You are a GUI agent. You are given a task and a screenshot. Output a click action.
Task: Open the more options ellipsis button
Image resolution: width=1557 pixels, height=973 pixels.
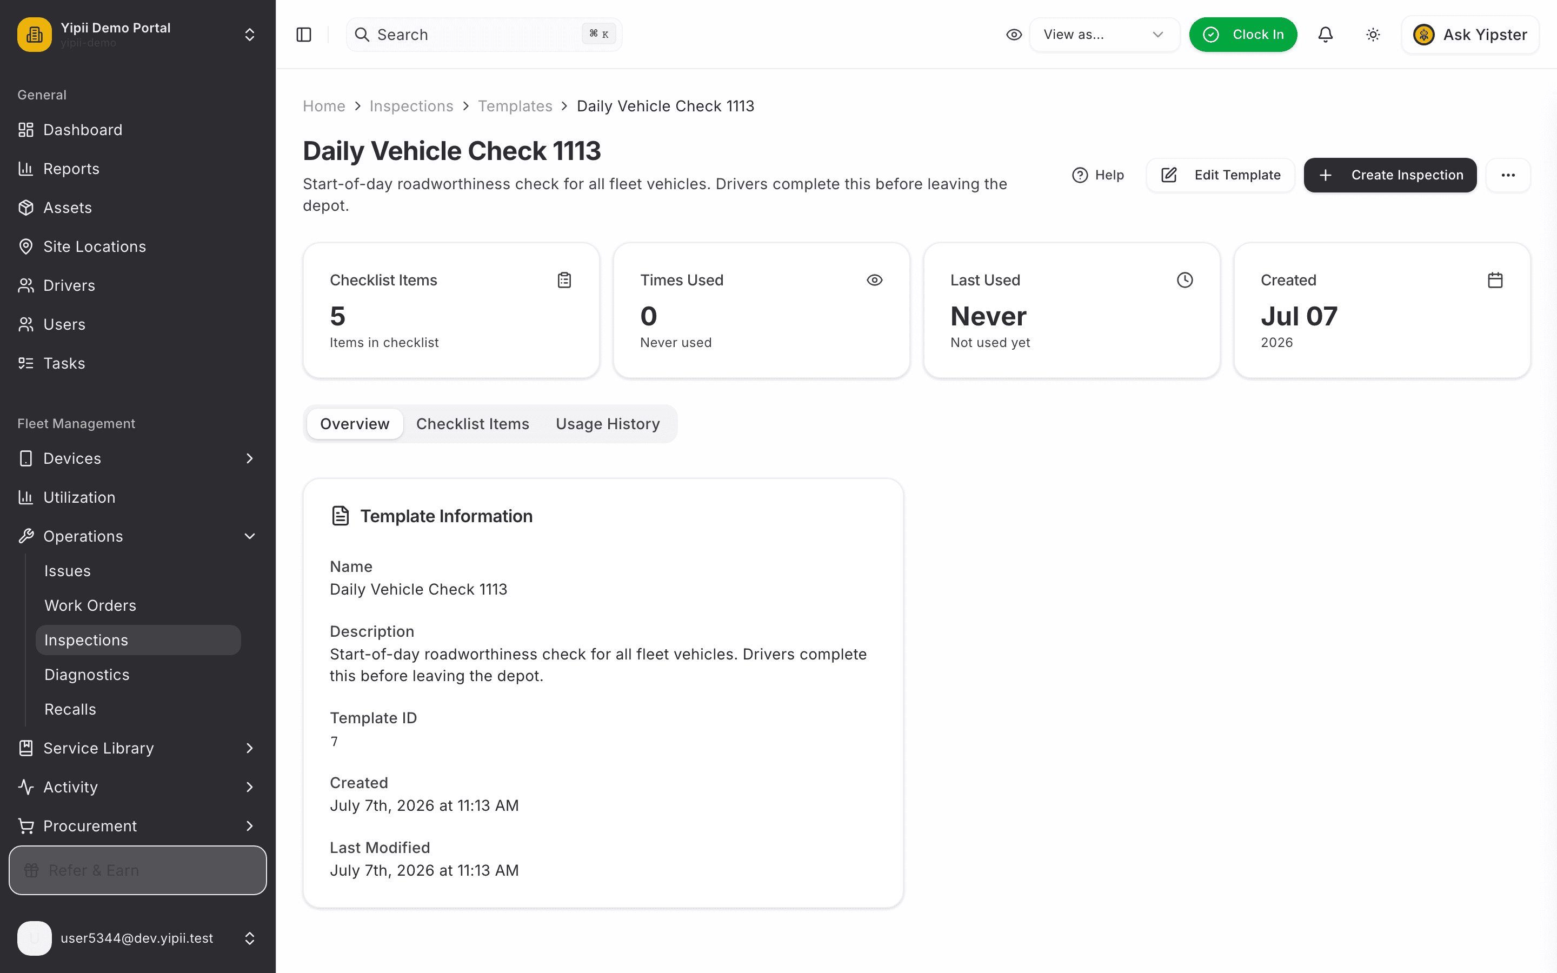pos(1508,175)
